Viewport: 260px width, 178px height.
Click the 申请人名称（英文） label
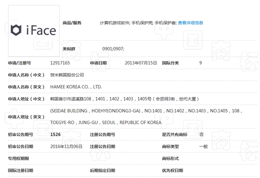[x=27, y=87]
